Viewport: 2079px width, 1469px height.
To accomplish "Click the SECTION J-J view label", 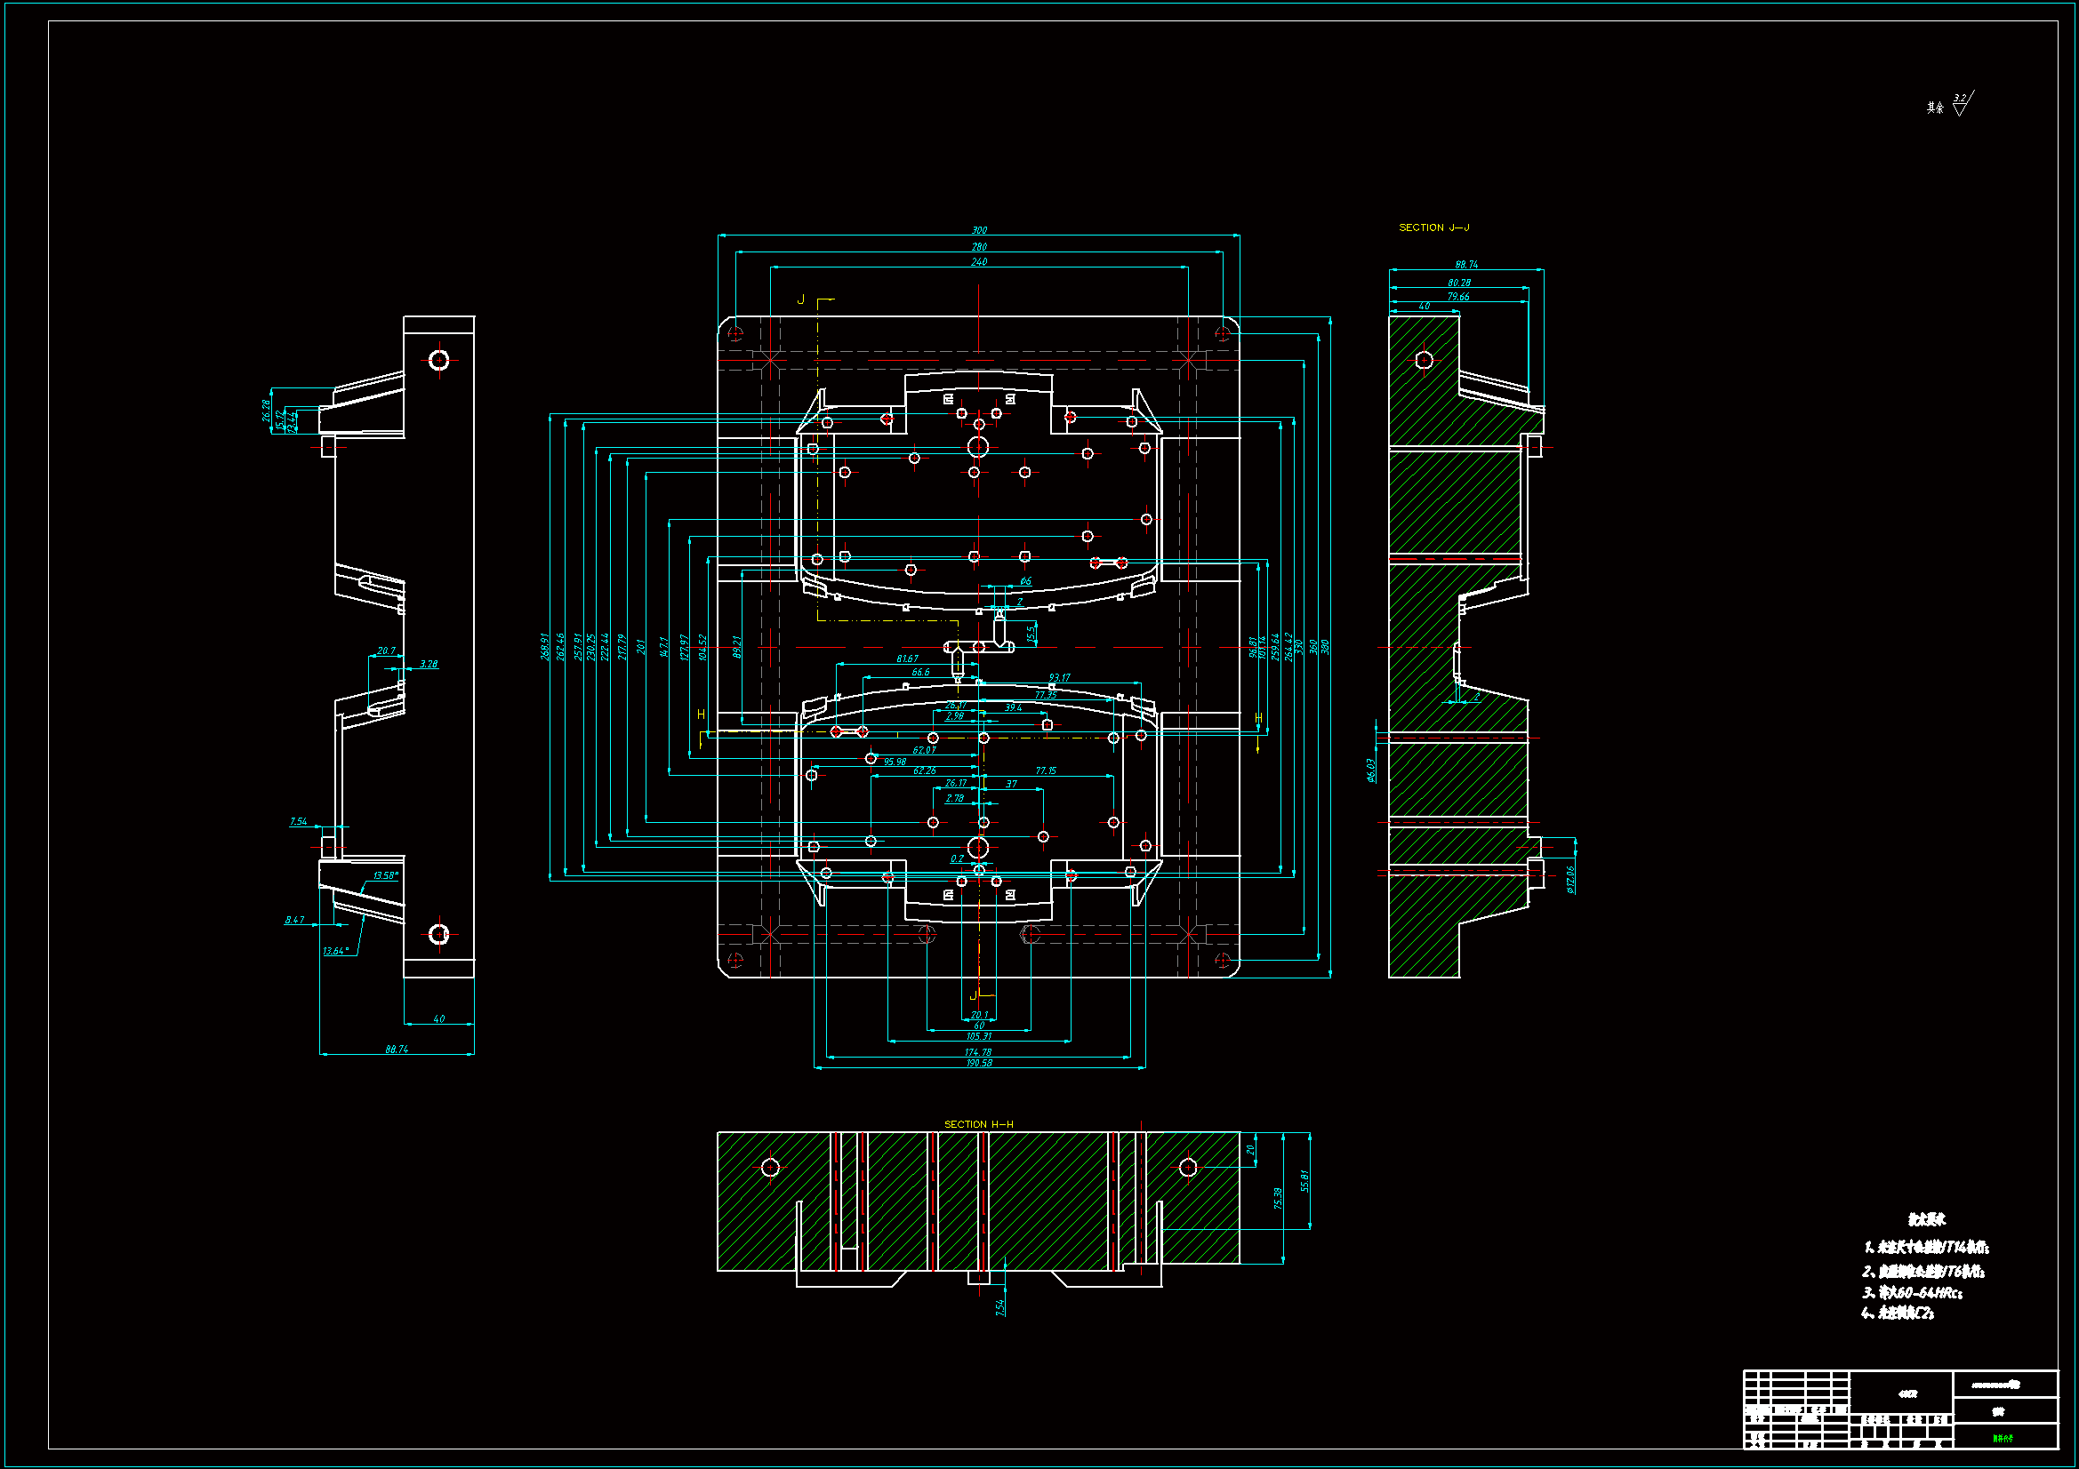I will click(x=1433, y=228).
